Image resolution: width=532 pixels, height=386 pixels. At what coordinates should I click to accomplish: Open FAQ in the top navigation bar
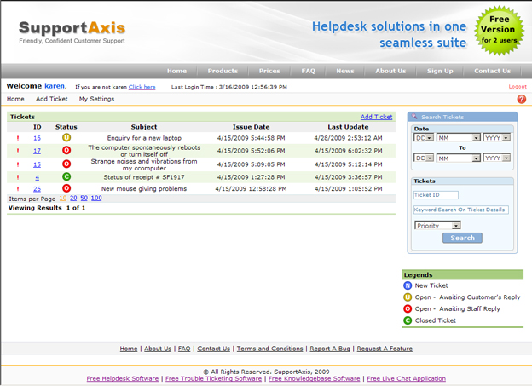(x=308, y=71)
